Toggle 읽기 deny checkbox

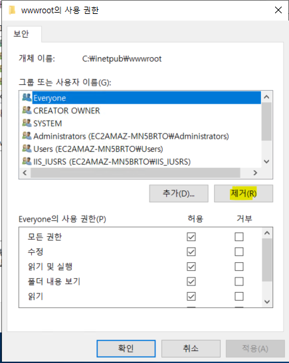point(239,297)
